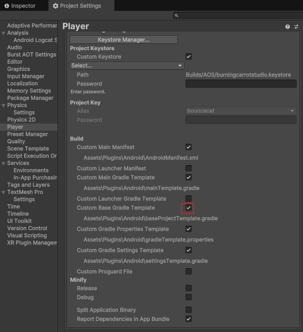The height and width of the screenshot is (332, 303).
Task: Toggle Custom Main Gradle Template checkbox
Action: coord(189,177)
